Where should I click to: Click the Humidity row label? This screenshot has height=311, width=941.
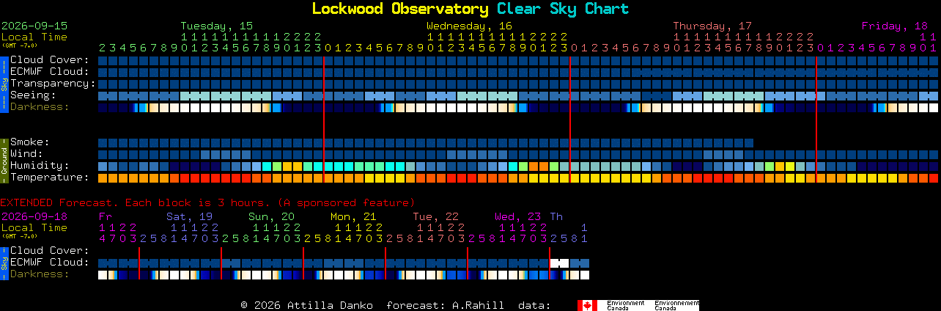40,165
